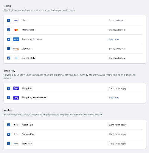Toggle the American Express checkbox
Image resolution: width=149 pixels, height=153 pixels.
[x=9, y=39]
